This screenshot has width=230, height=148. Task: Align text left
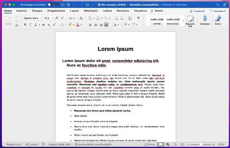pyautogui.click(x=90, y=25)
